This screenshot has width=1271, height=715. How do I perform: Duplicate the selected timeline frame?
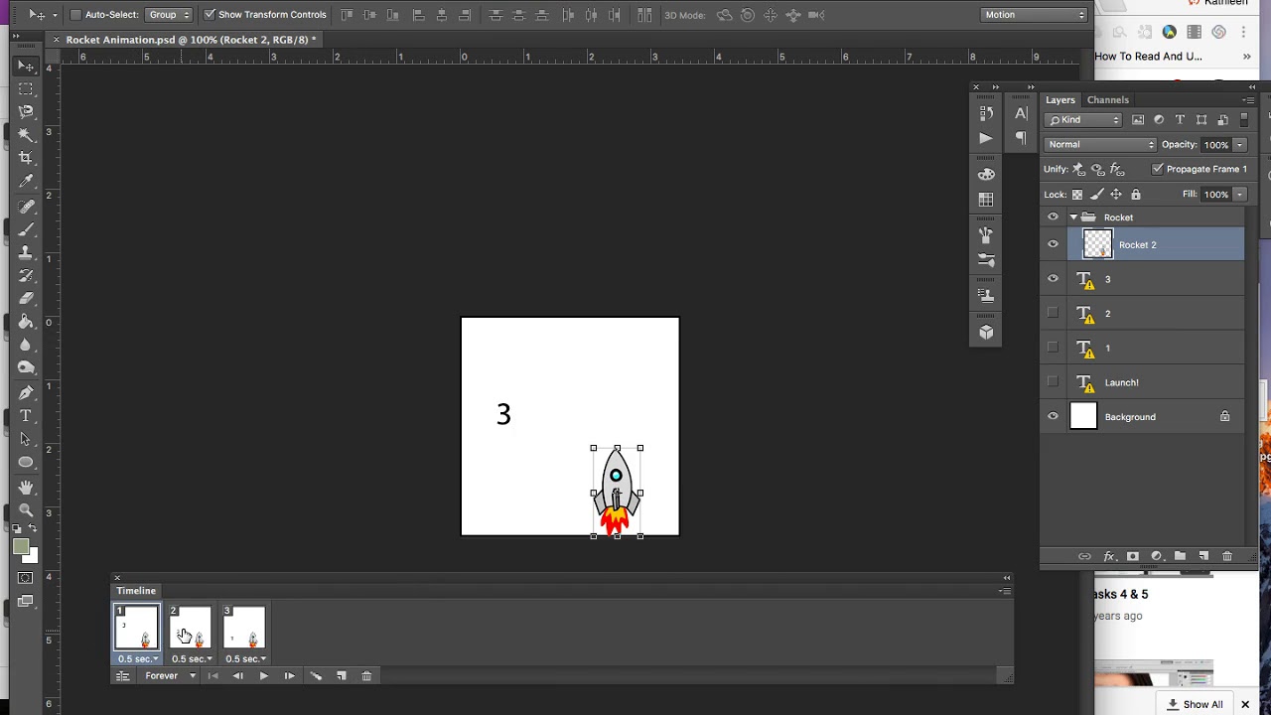point(342,676)
